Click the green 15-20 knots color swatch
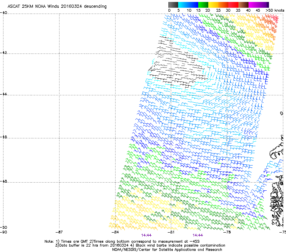Viewport: 286px width, 252px height. pyautogui.click(x=203, y=5)
